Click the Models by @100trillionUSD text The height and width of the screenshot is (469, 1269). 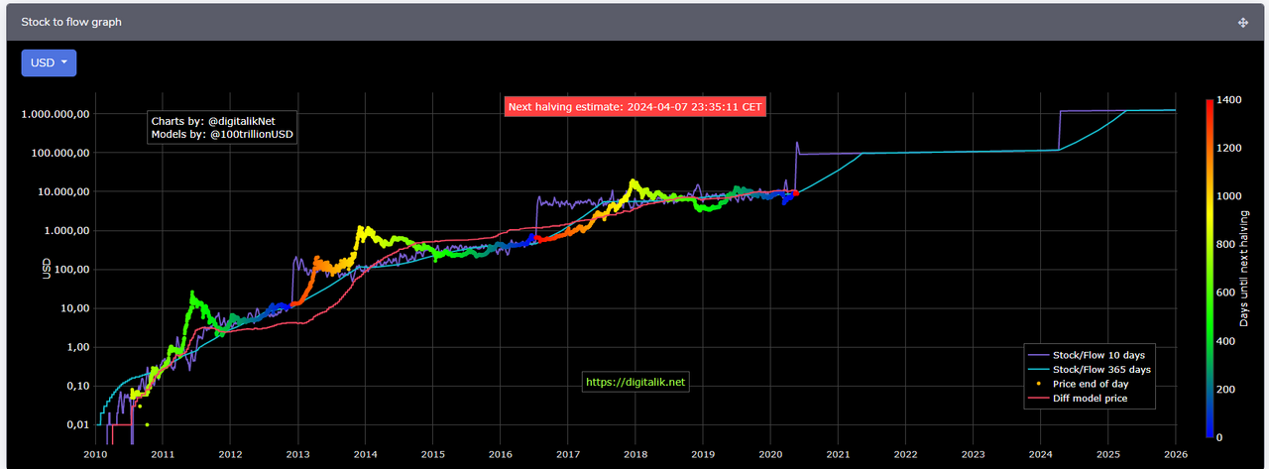[x=222, y=134]
